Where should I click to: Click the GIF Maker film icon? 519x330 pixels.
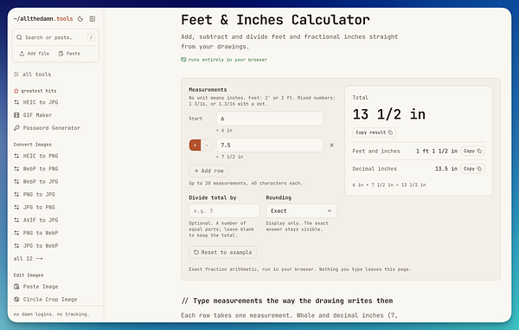pyautogui.click(x=16, y=115)
